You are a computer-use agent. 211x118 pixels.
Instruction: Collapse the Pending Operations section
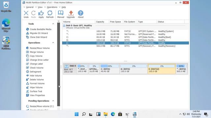click(53, 101)
